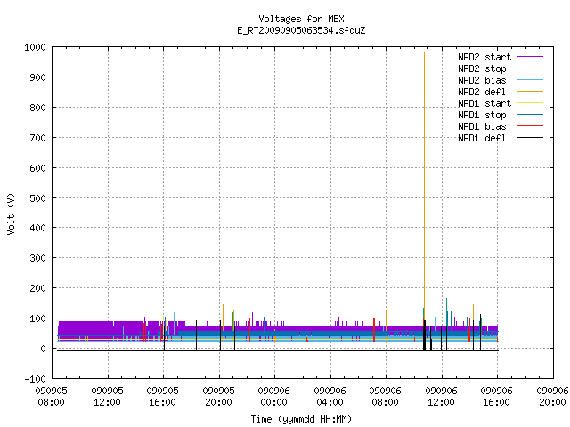
Task: Click the '090906 00:00' time tick label
Action: pyautogui.click(x=273, y=396)
